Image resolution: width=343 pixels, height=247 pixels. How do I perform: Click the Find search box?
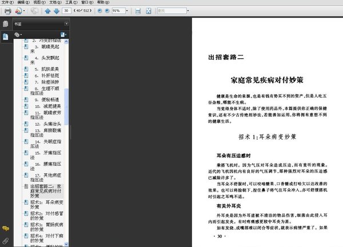(x=171, y=11)
